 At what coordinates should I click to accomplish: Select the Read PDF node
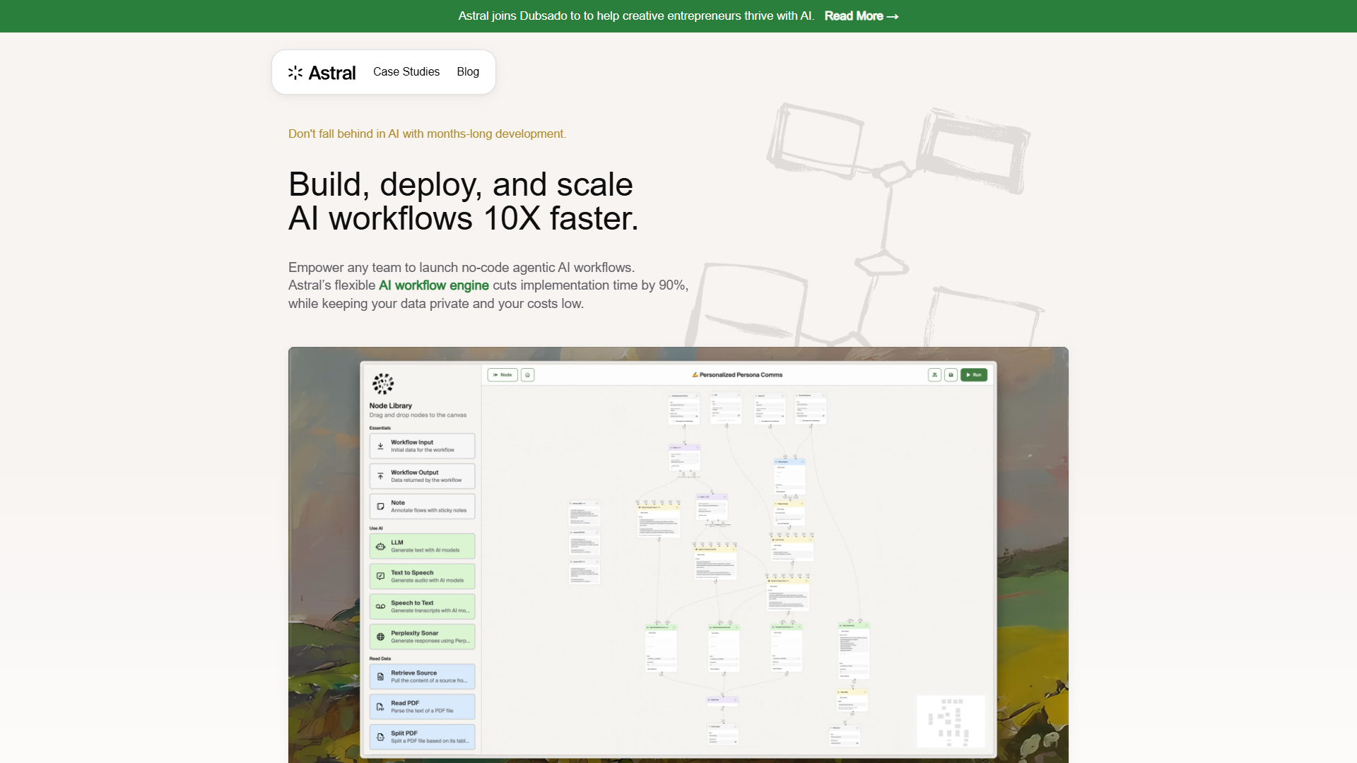coord(422,707)
